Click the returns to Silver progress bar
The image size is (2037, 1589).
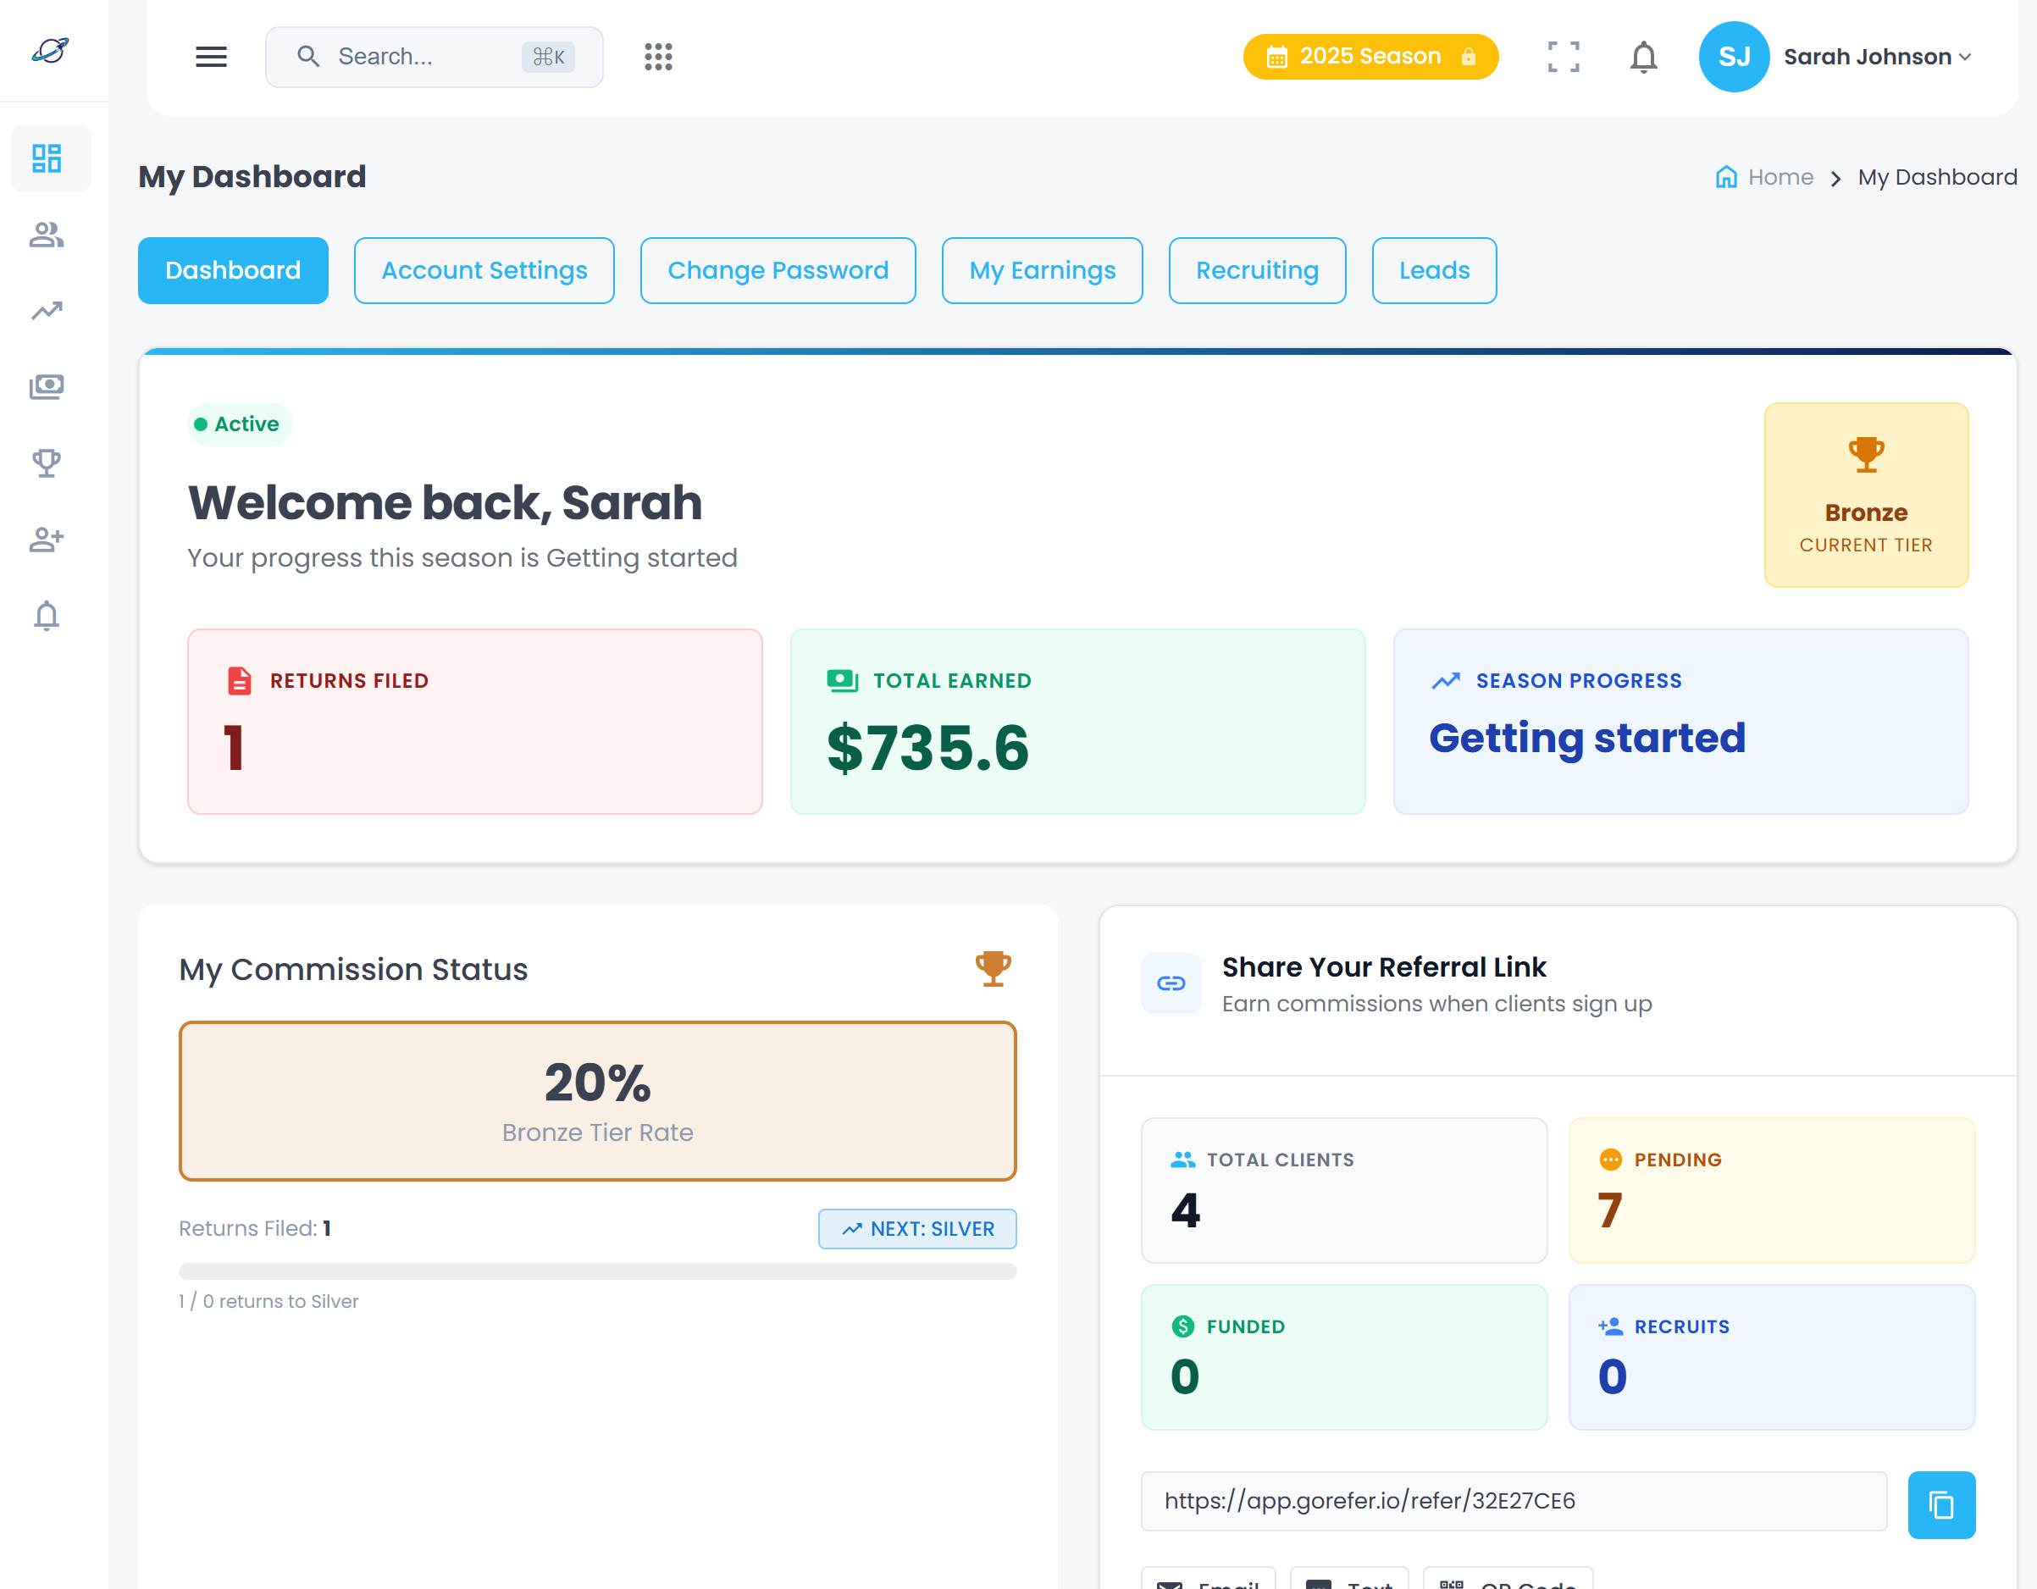tap(597, 1271)
